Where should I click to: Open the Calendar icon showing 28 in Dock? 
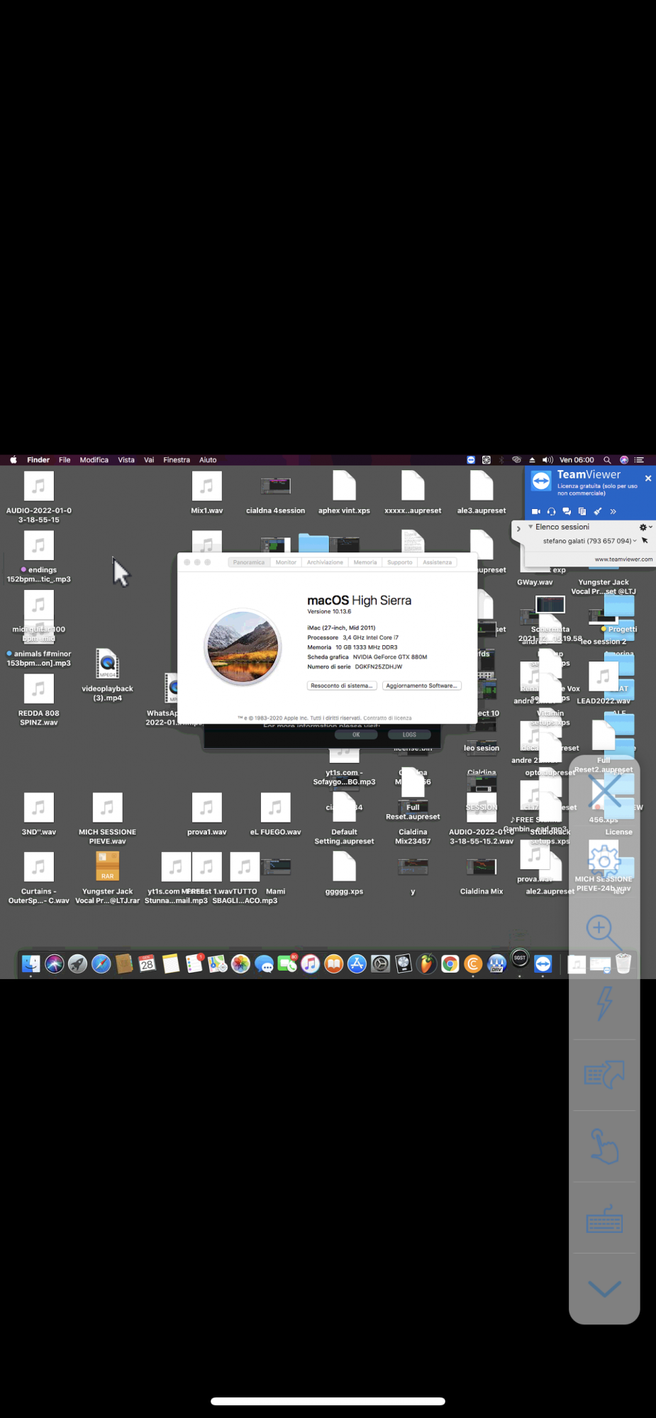click(147, 964)
